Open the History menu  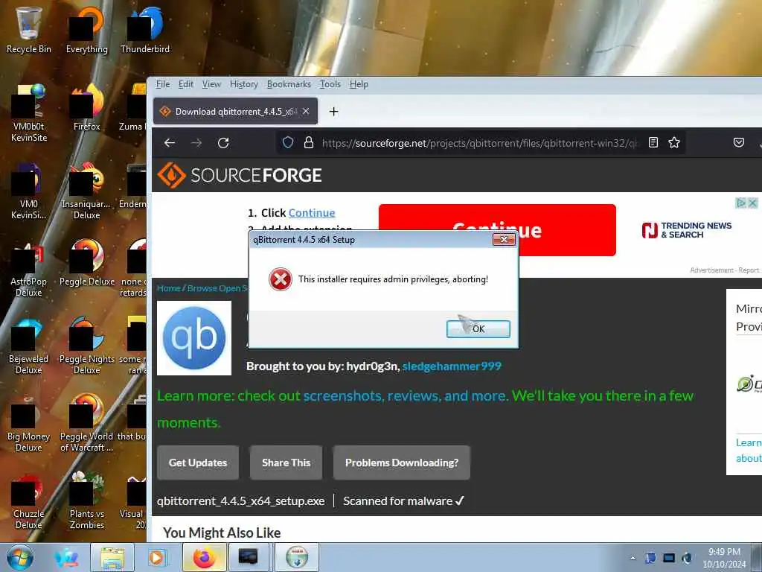coord(244,84)
